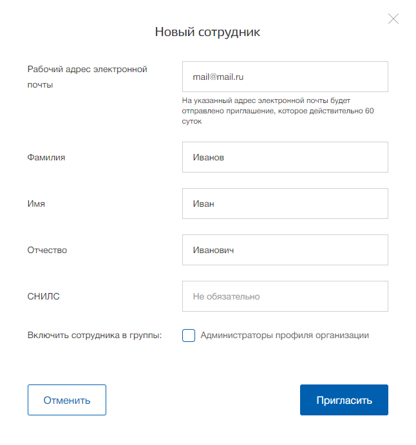
Task: Click the СНИЛС field label
Action: [43, 296]
